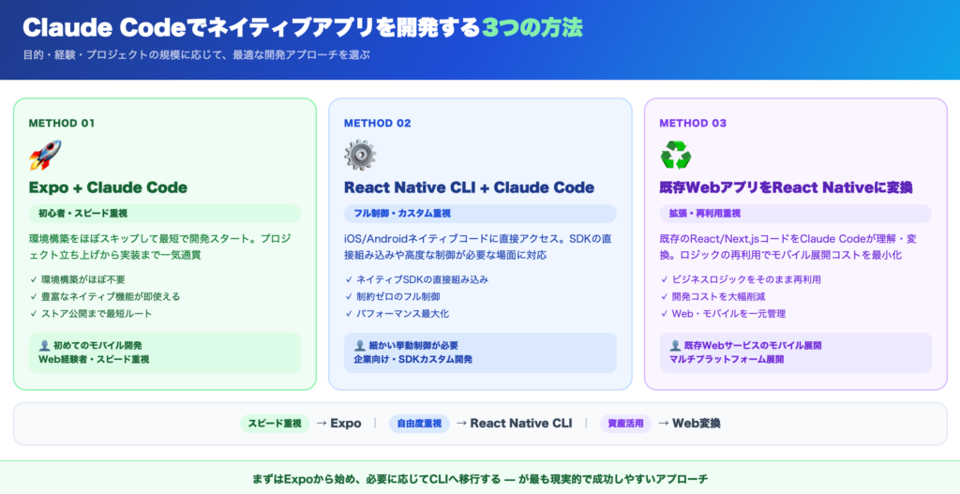The height and width of the screenshot is (494, 960).
Task: Click the checkmark next to 環境構築がほぼ不要
Action: (x=33, y=279)
